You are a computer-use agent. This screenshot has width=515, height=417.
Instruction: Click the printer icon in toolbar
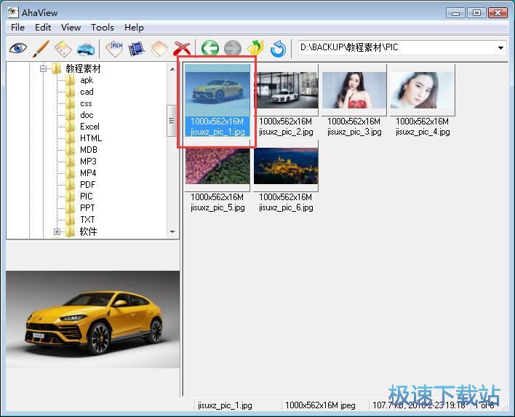pyautogui.click(x=85, y=49)
